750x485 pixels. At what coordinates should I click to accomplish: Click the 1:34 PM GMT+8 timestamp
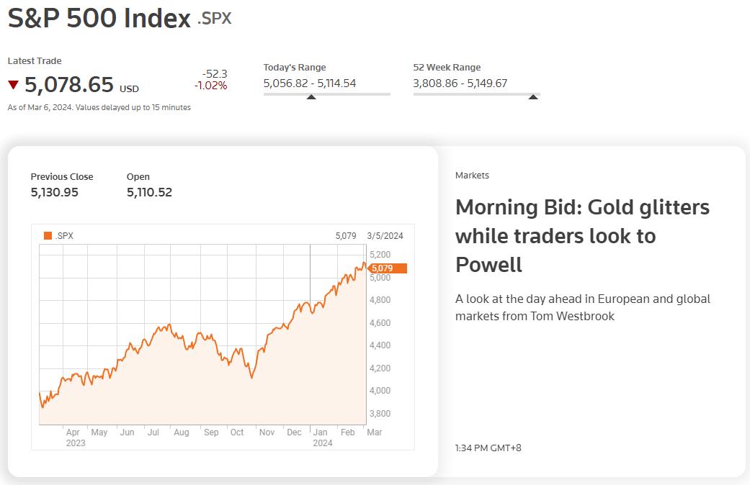pyautogui.click(x=488, y=448)
